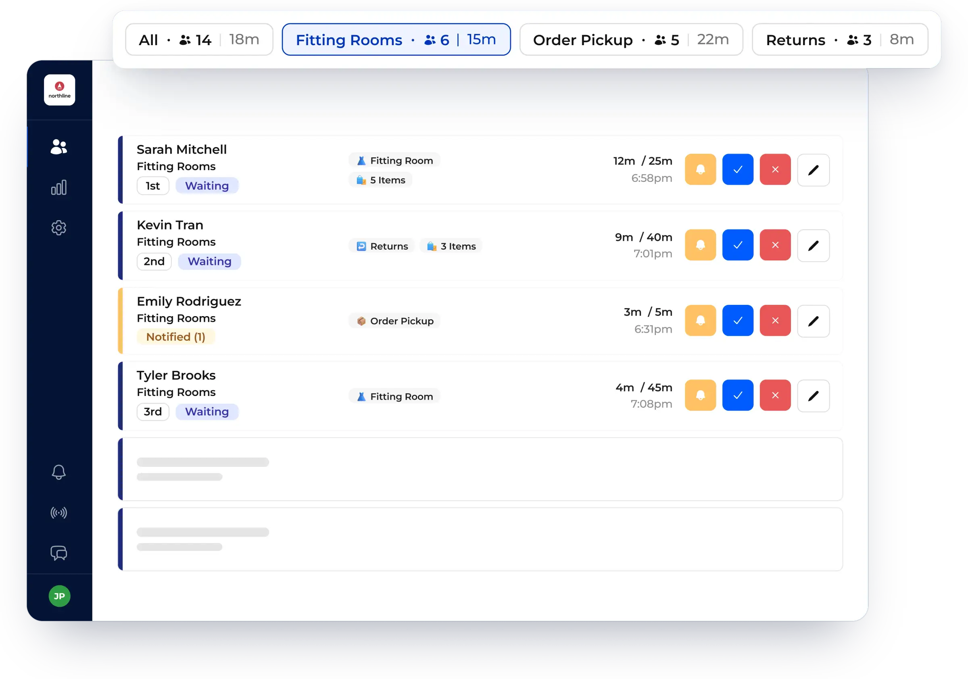This screenshot has width=968, height=679.
Task: Notify Tyler Brooks with bell button
Action: click(700, 396)
